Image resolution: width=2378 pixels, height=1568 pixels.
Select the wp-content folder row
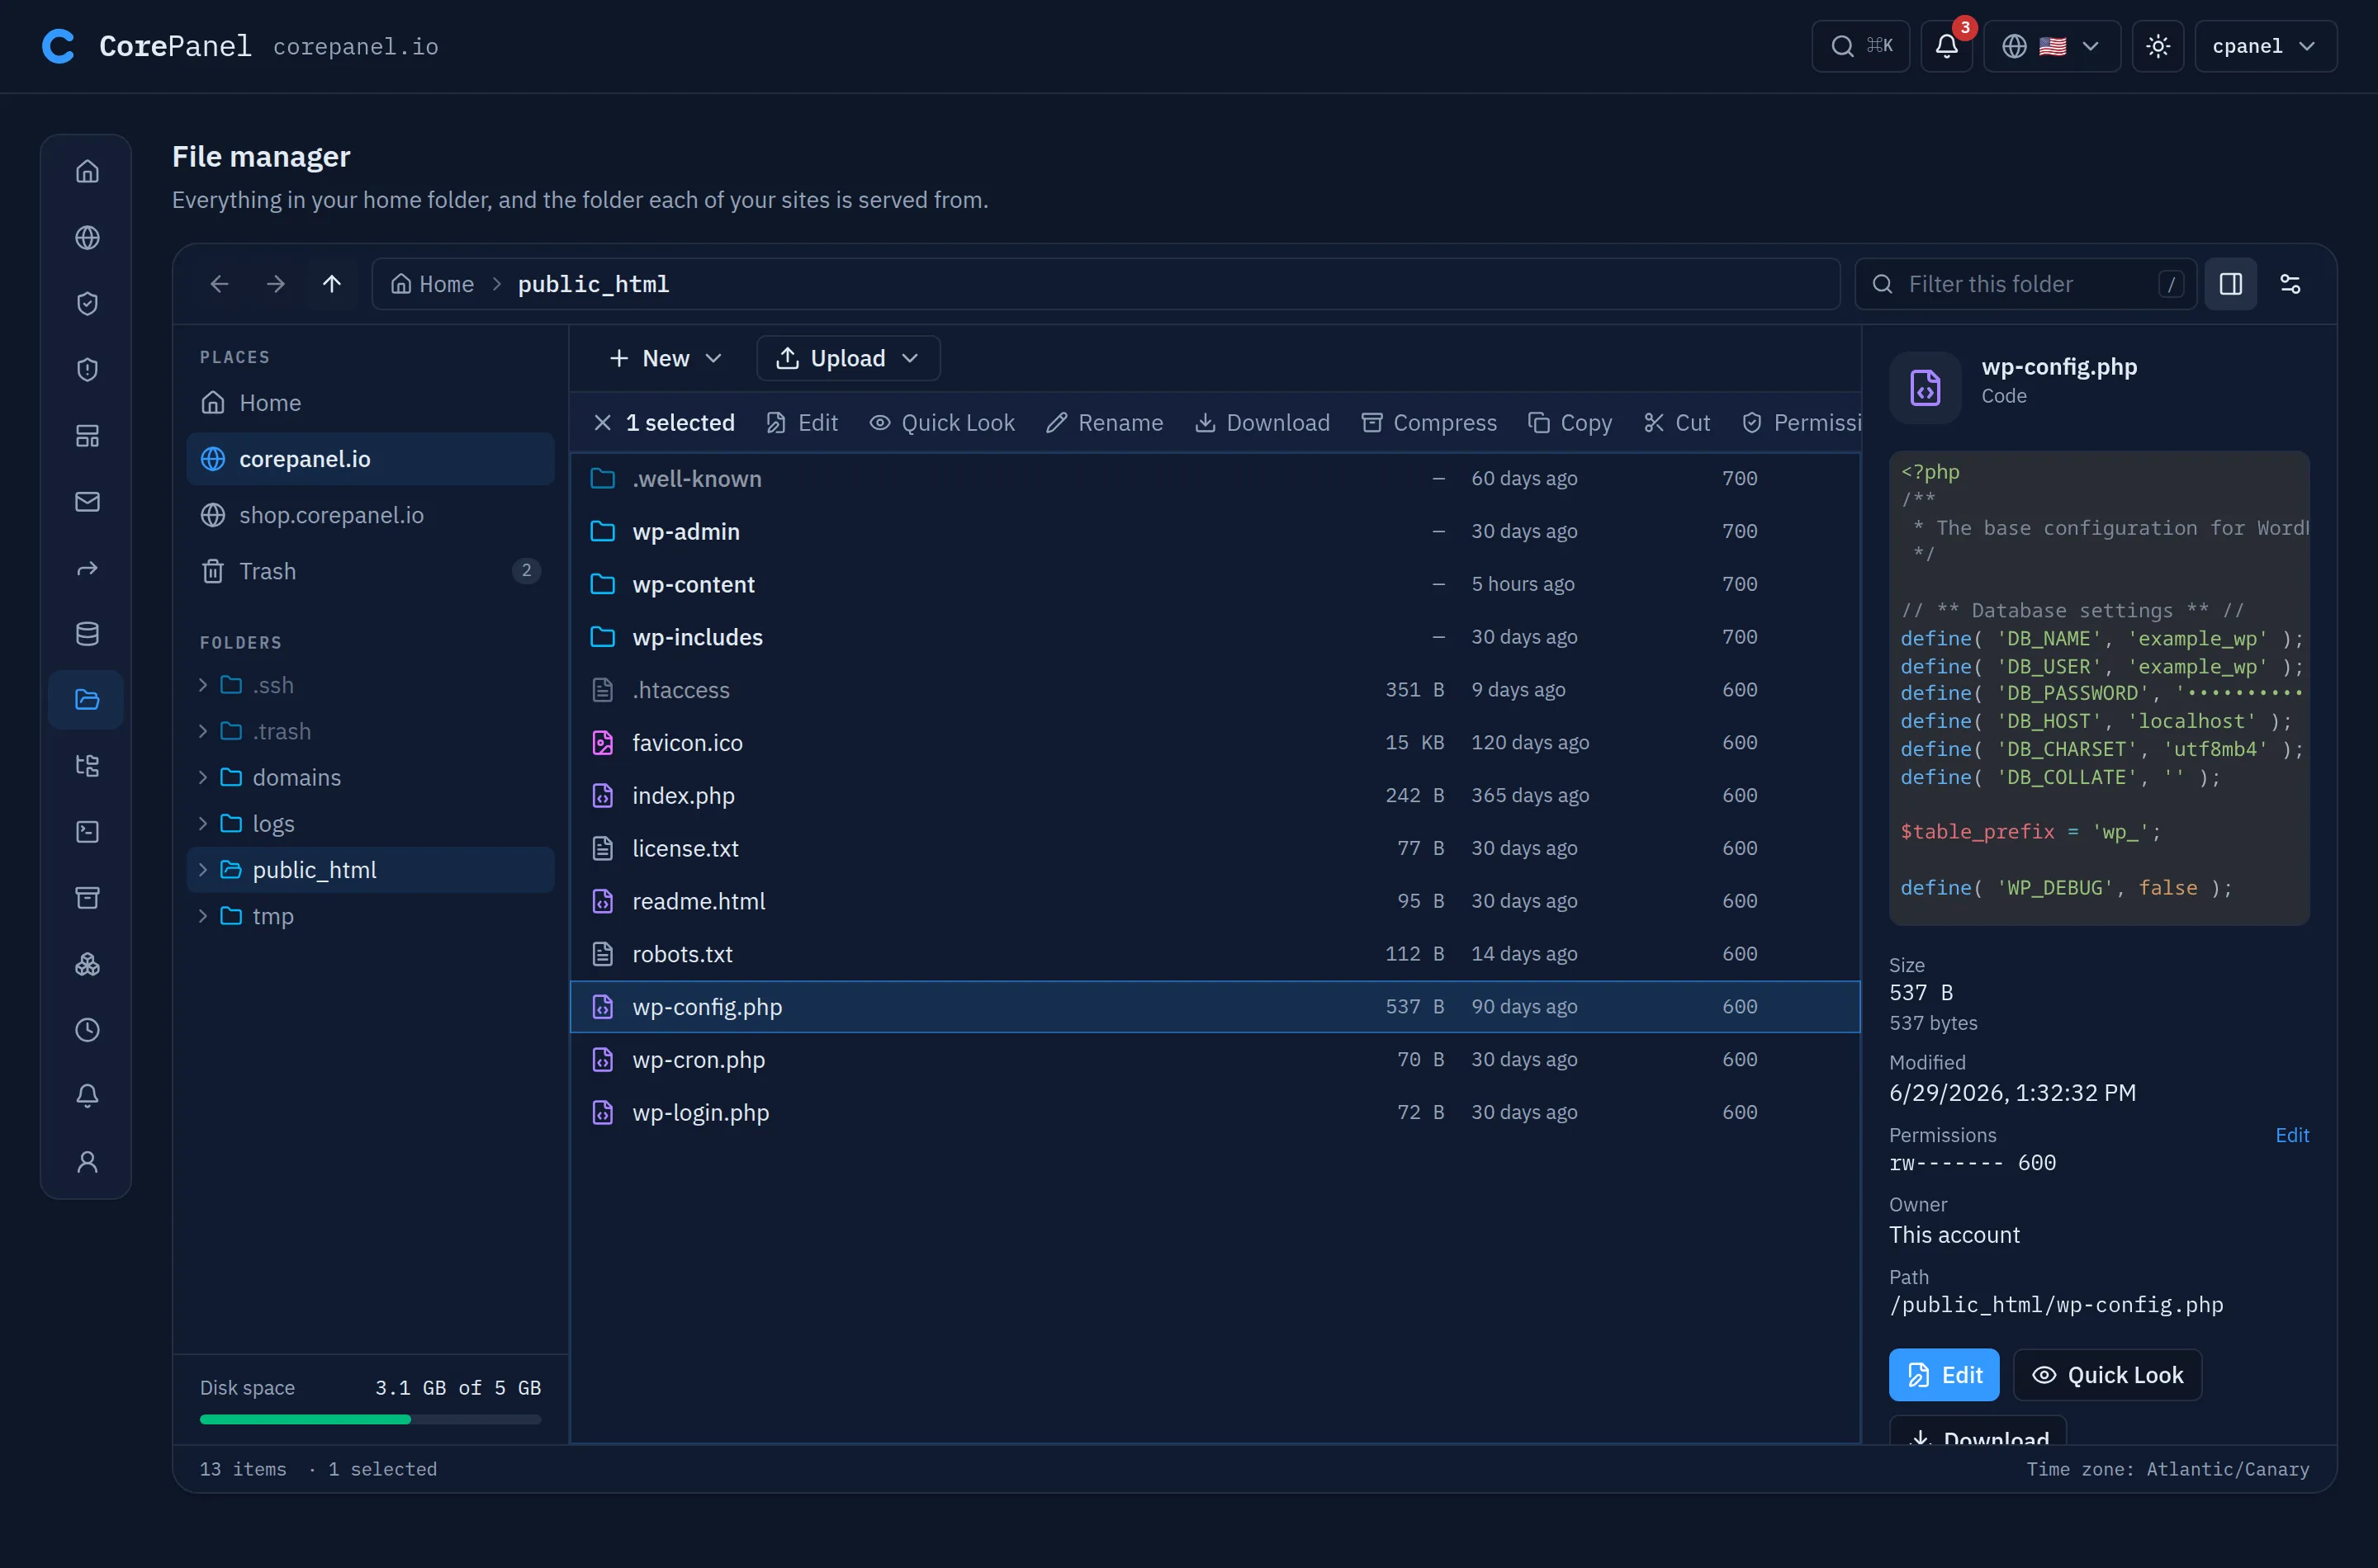point(1215,584)
